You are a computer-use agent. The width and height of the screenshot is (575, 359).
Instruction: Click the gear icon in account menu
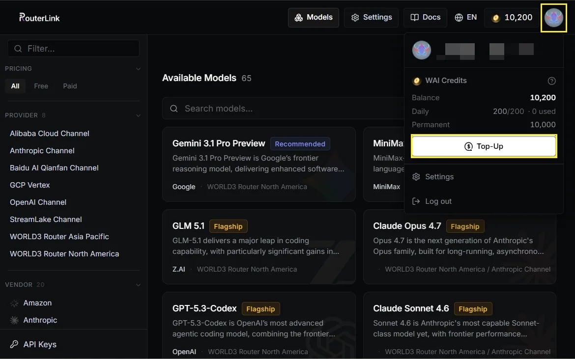pyautogui.click(x=416, y=177)
